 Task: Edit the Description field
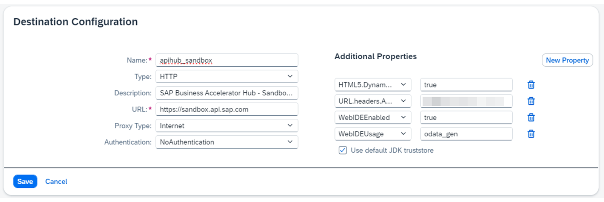tap(227, 93)
